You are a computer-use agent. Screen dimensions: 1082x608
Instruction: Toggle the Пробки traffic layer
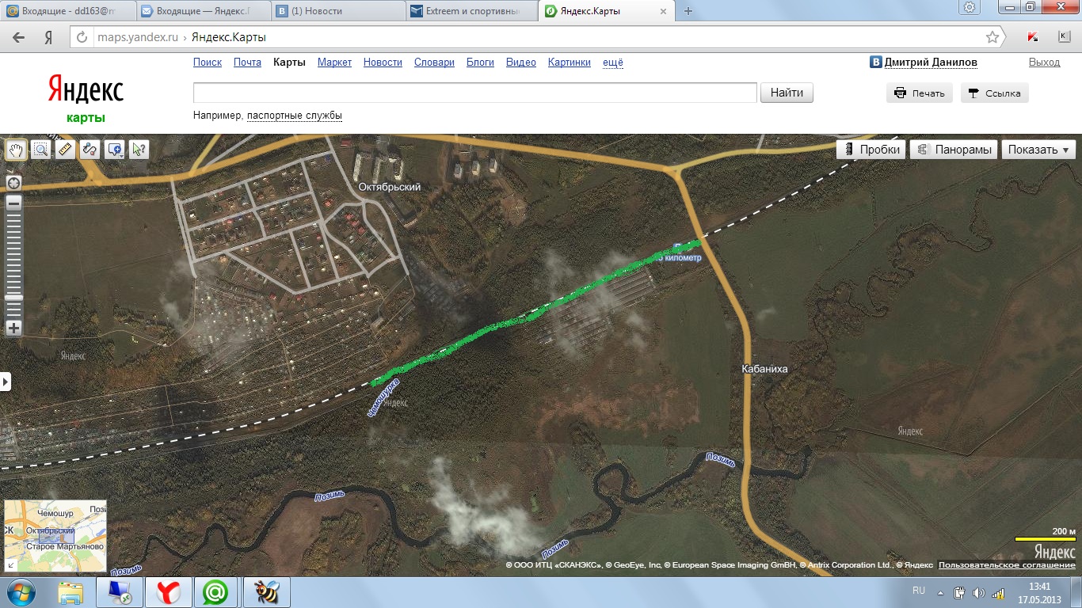click(x=871, y=150)
